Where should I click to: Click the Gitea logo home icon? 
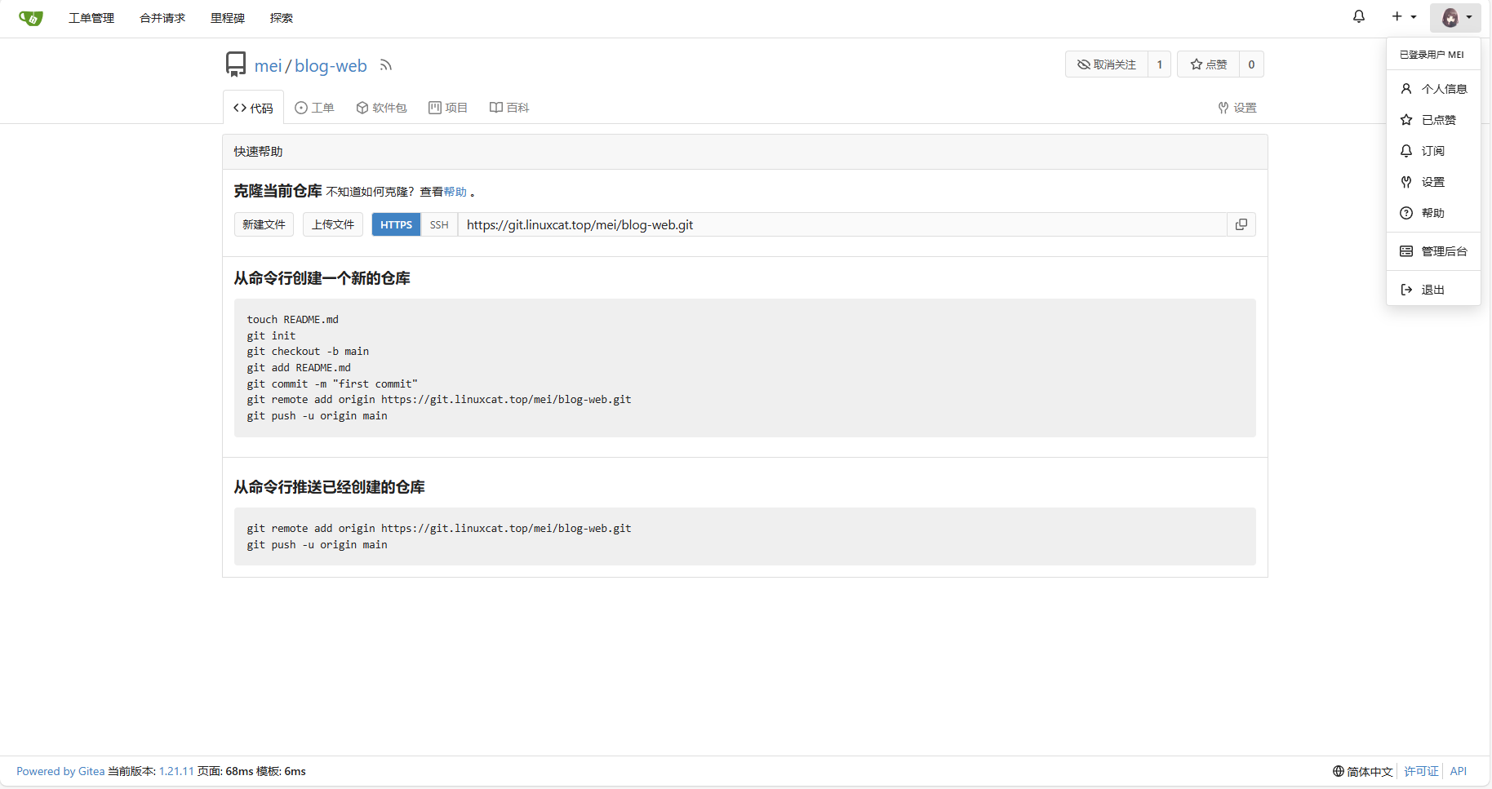[30, 18]
